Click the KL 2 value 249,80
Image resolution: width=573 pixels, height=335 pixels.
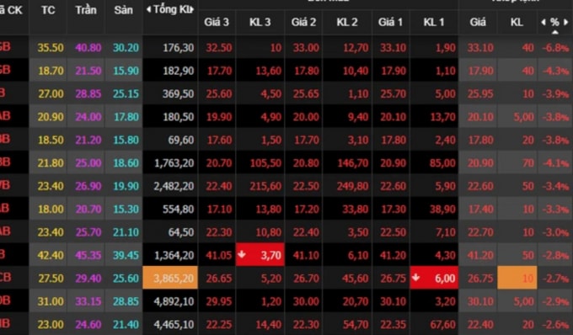[352, 186]
